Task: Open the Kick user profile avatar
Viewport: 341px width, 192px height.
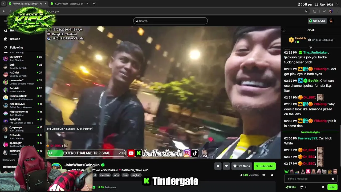Action: (331, 21)
